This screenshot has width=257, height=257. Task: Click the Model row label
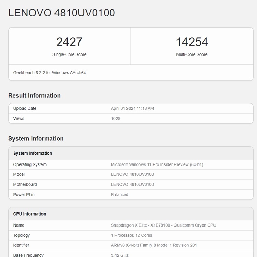tap(19, 174)
